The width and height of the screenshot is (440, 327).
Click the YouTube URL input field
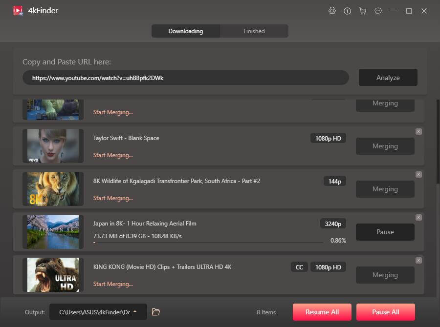(x=186, y=78)
